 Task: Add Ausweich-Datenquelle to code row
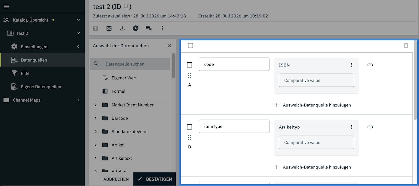(312, 105)
